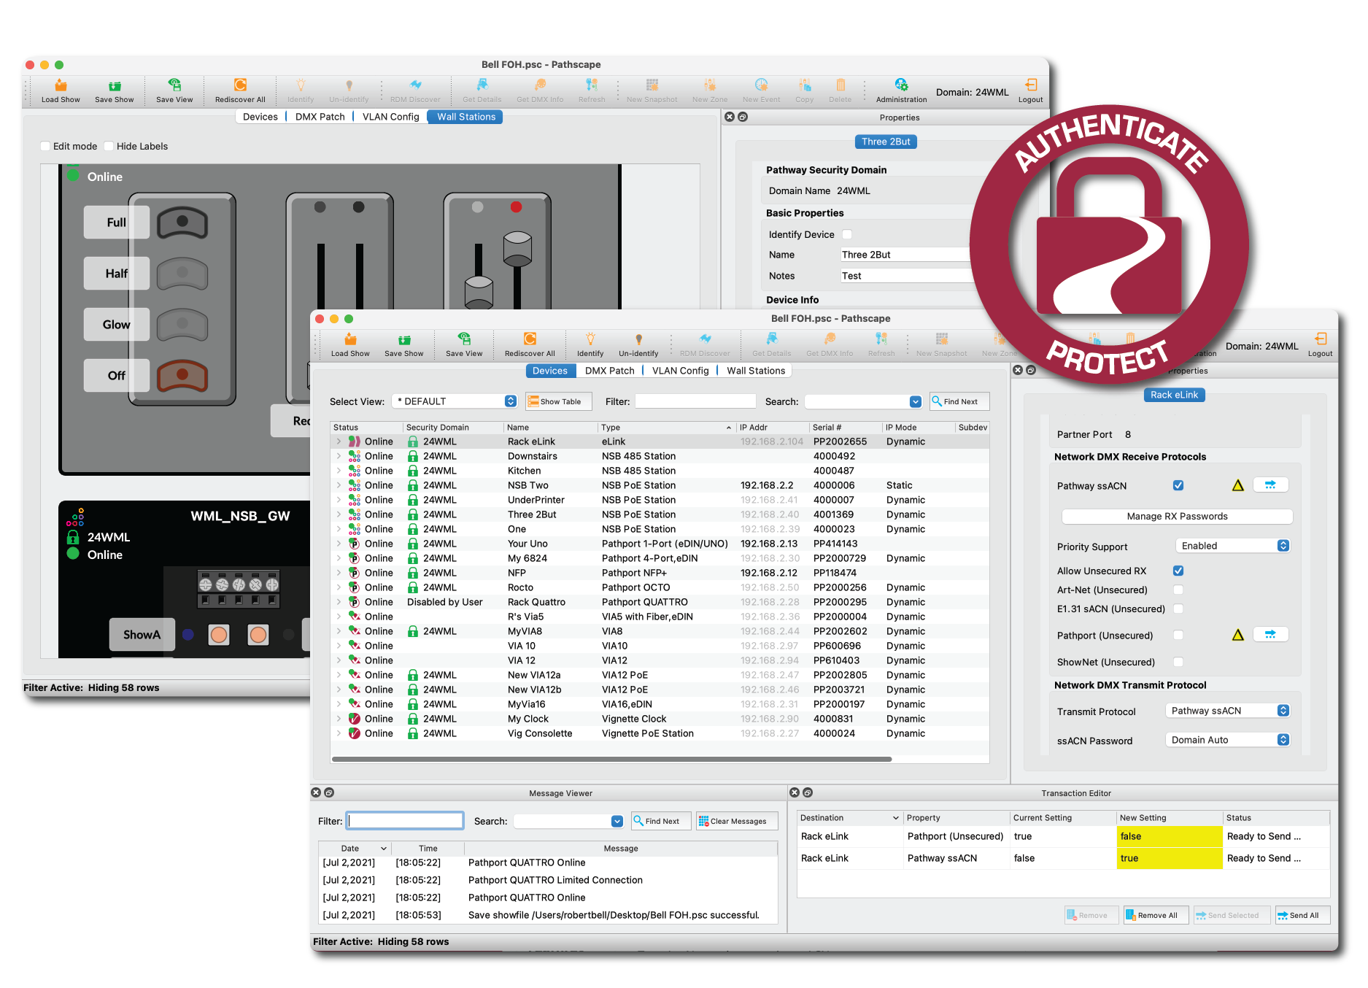
Task: Click New Snapshot icon in front window
Action: [942, 339]
